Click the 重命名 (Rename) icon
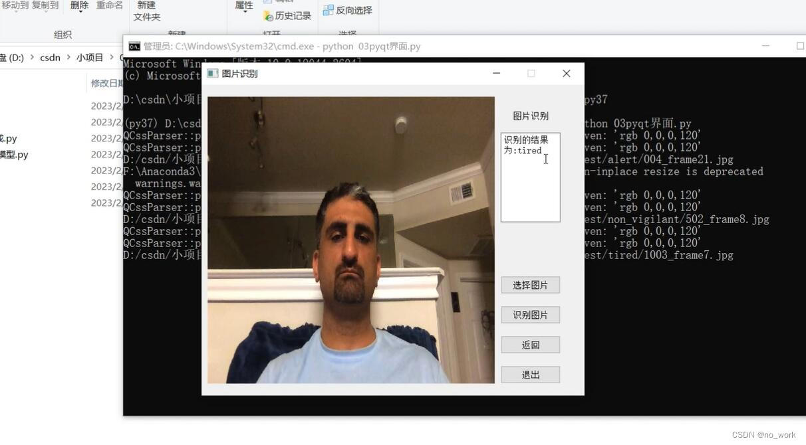 pos(110,5)
